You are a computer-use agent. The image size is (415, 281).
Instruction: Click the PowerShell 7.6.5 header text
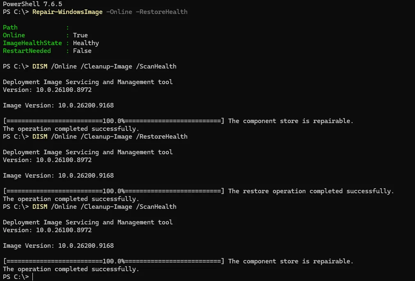[32, 4]
